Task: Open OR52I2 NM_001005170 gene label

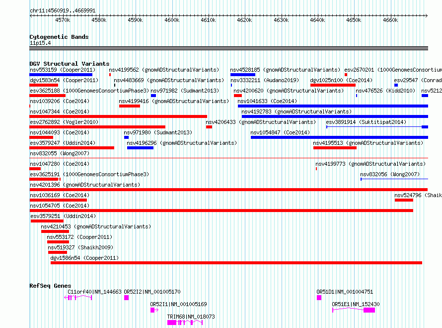Action: pyautogui.click(x=152, y=292)
